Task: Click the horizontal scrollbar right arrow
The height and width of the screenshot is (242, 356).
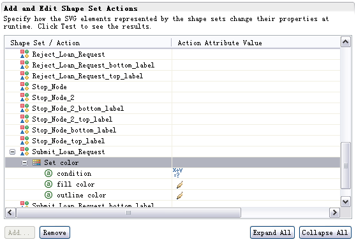Action: click(334, 213)
